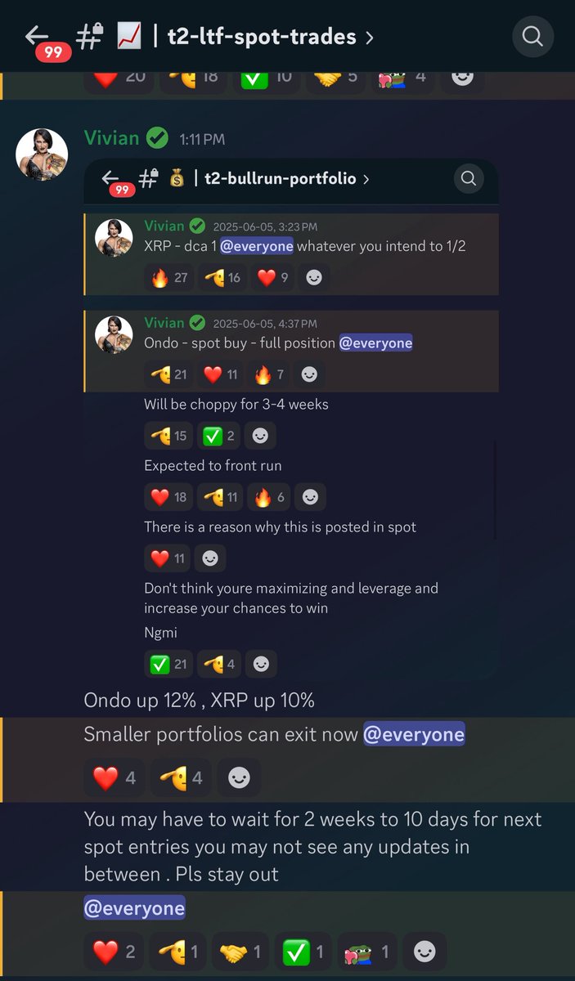Toggle pepe frog reaction on last message

pyautogui.click(x=366, y=952)
